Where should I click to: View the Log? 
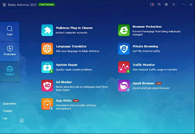point(5,118)
